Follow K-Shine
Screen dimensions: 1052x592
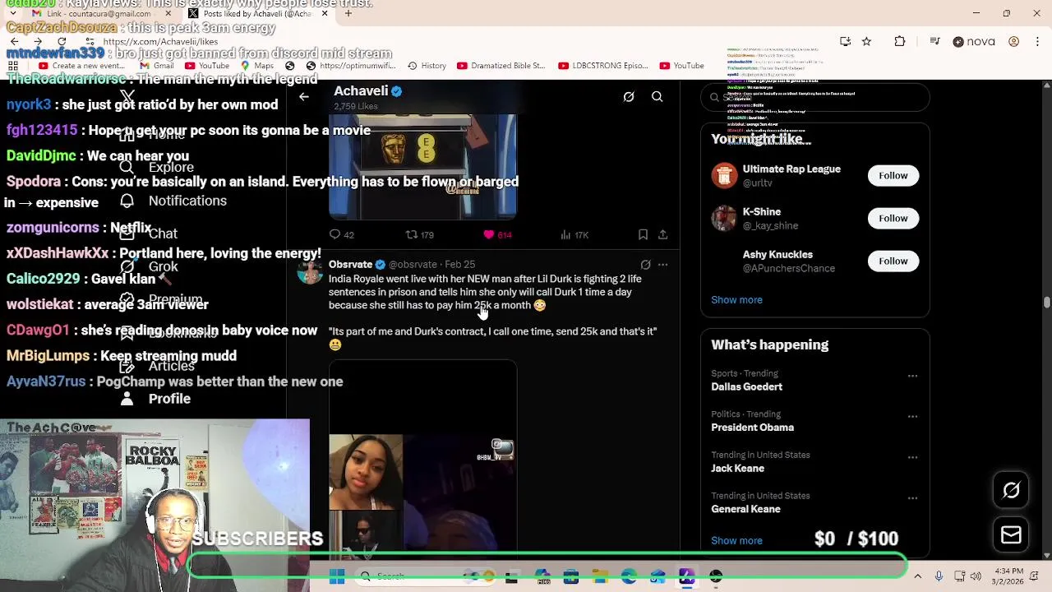893,218
